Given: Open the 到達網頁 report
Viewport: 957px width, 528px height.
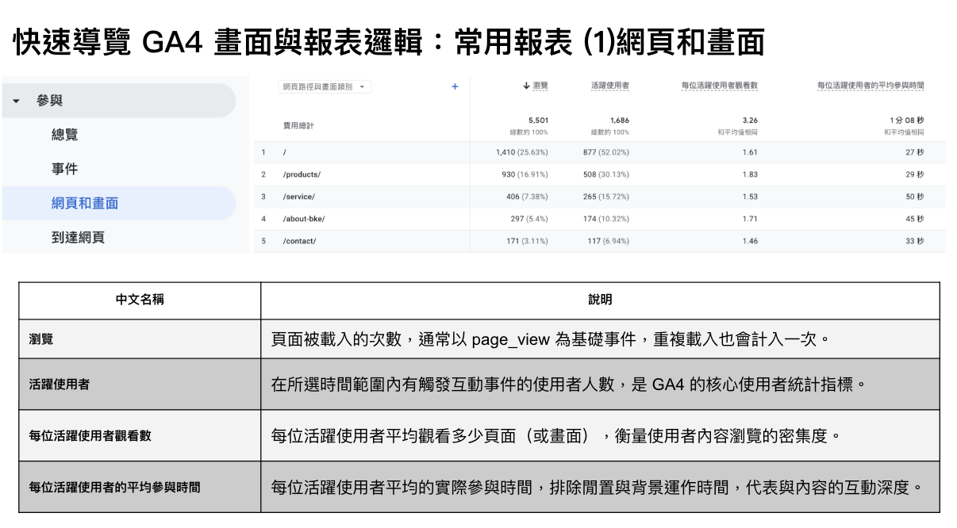Looking at the screenshot, I should coord(78,237).
